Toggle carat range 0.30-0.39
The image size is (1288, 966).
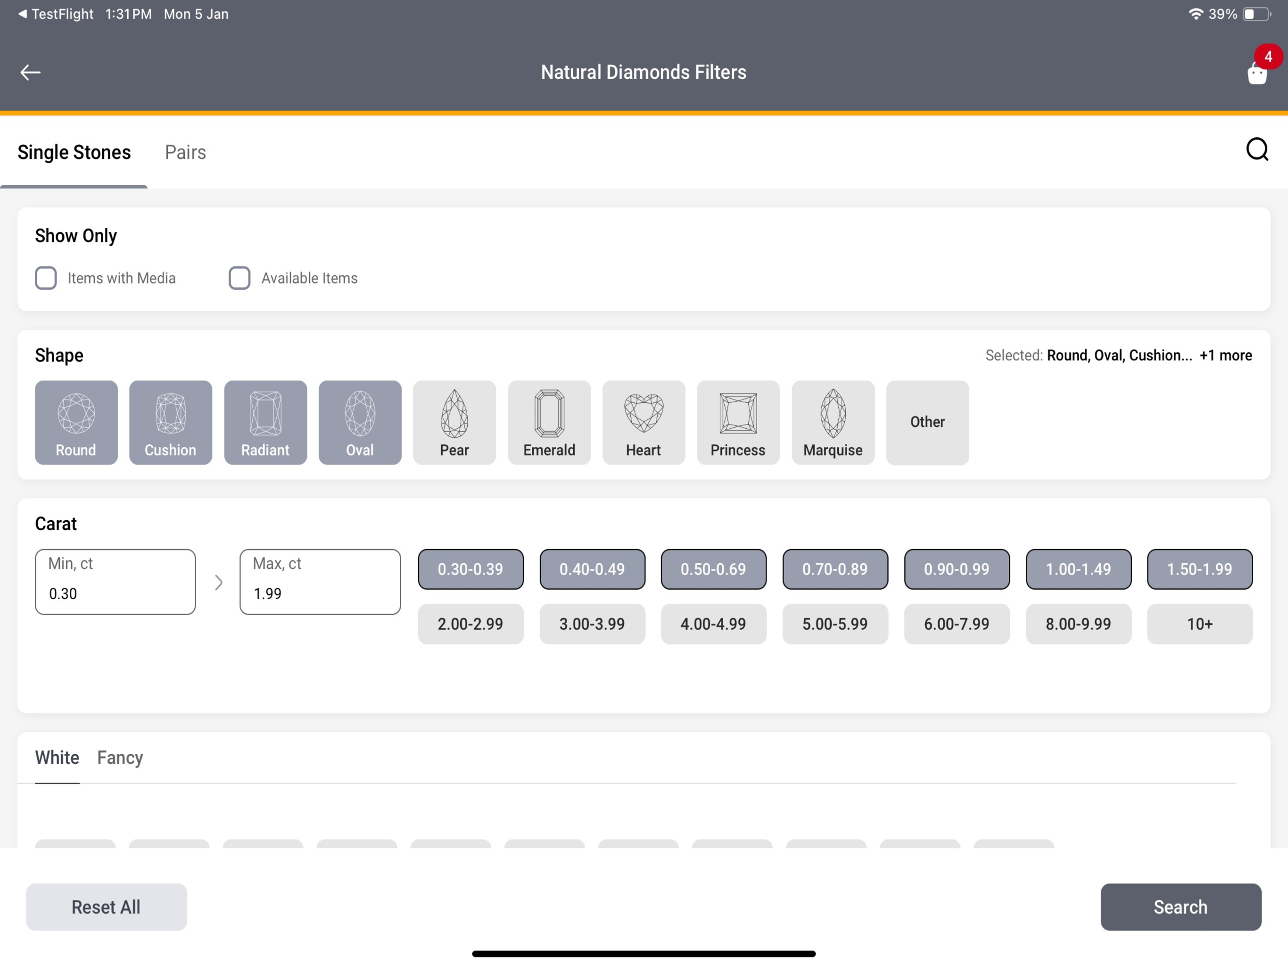[471, 569]
